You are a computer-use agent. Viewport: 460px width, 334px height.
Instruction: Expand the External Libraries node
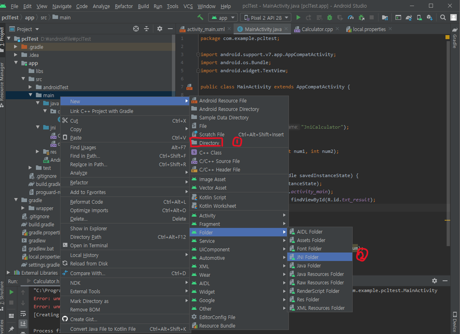coord(9,273)
